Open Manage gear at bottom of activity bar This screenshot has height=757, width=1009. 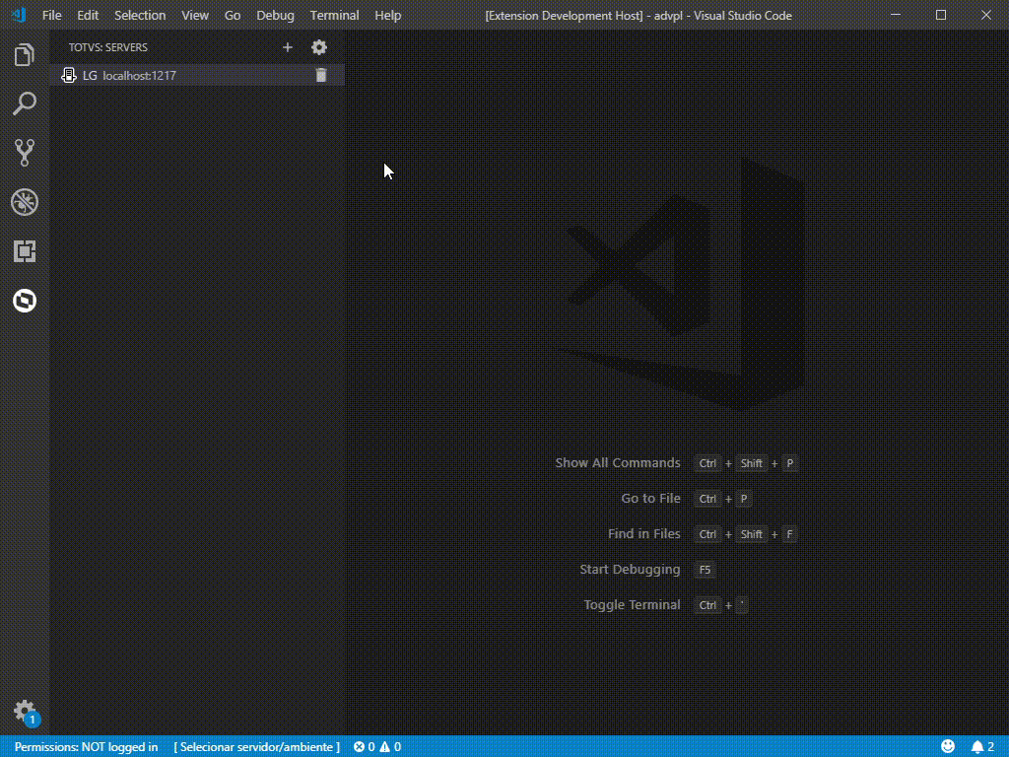25,711
